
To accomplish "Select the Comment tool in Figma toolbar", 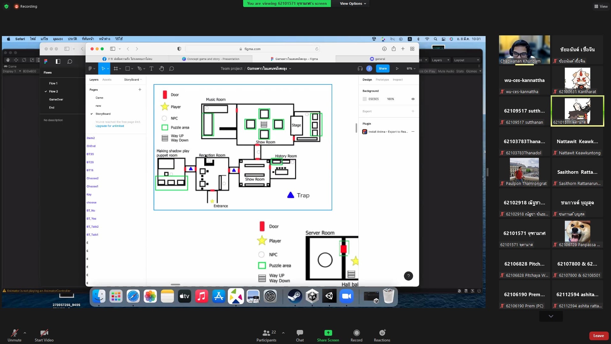I will [x=172, y=69].
